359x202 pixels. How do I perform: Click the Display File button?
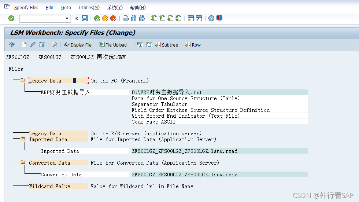tap(78, 45)
